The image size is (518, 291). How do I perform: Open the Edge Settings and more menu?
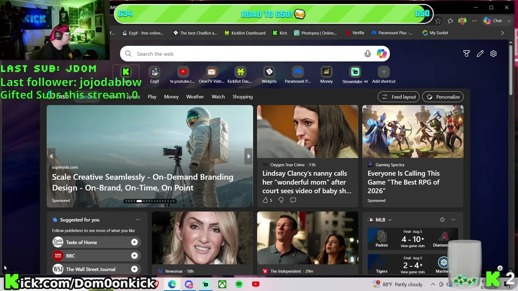(x=474, y=21)
